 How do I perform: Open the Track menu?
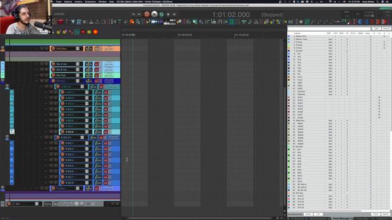click(x=59, y=1)
